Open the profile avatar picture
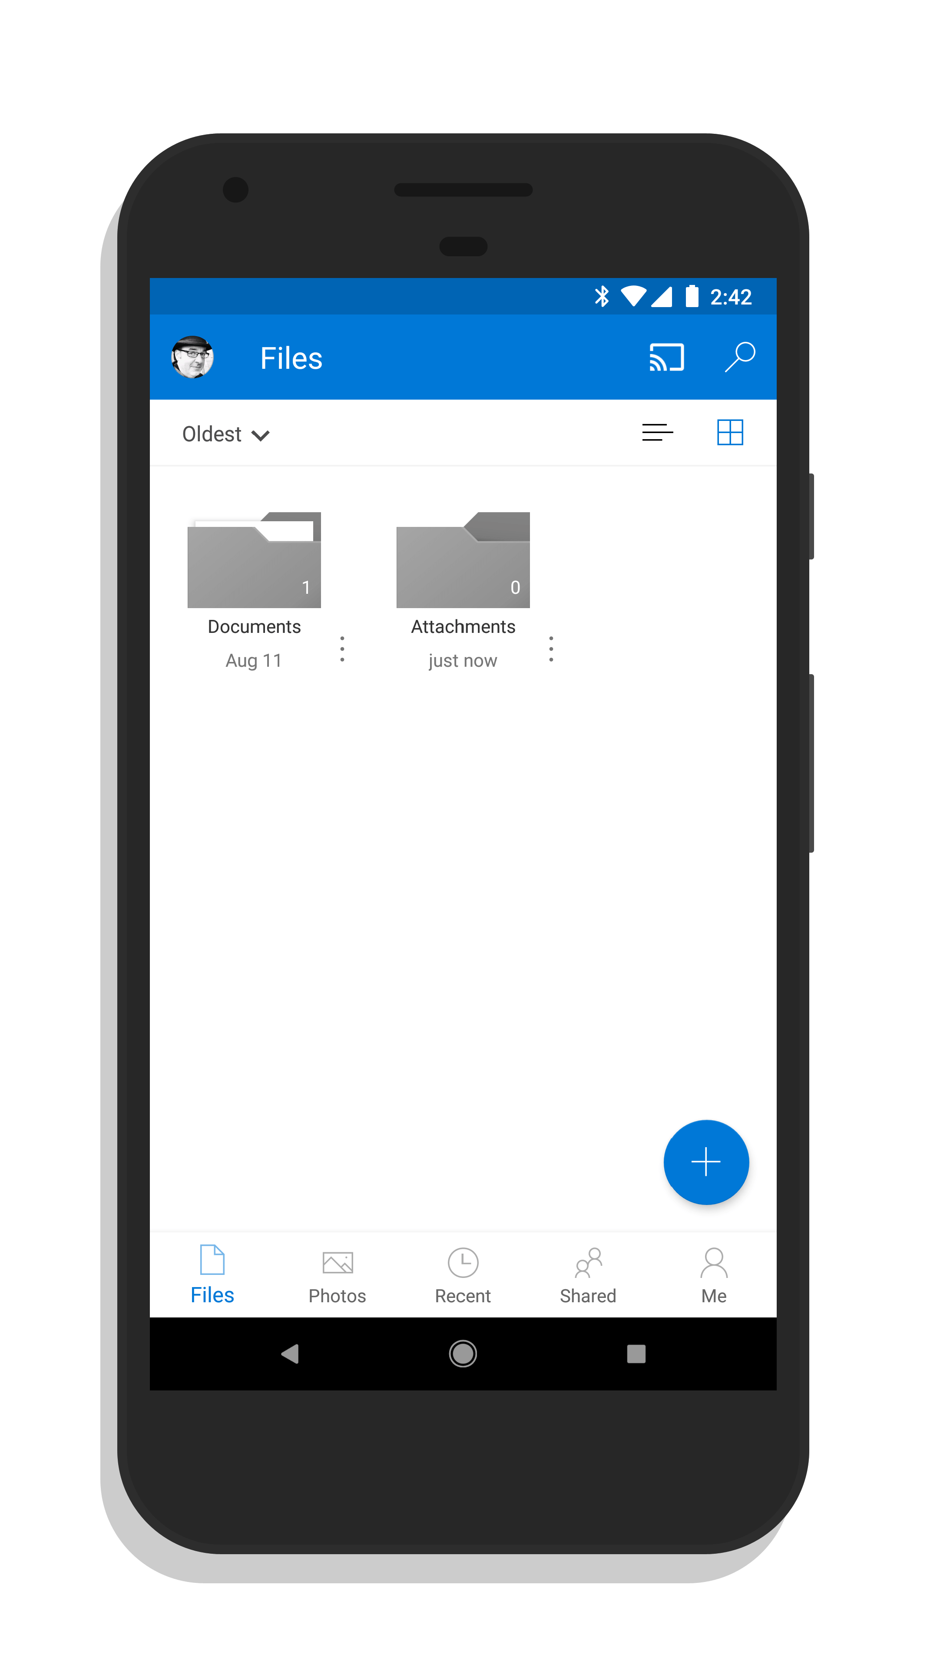Image resolution: width=927 pixels, height=1668 pixels. click(192, 357)
